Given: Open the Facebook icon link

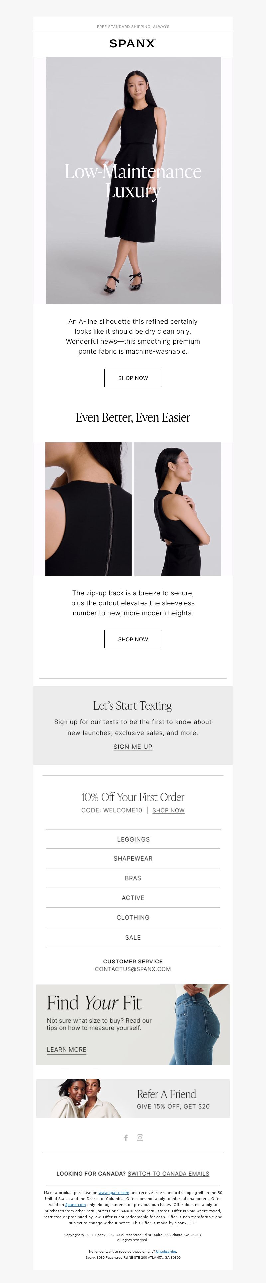Looking at the screenshot, I should point(126,1137).
